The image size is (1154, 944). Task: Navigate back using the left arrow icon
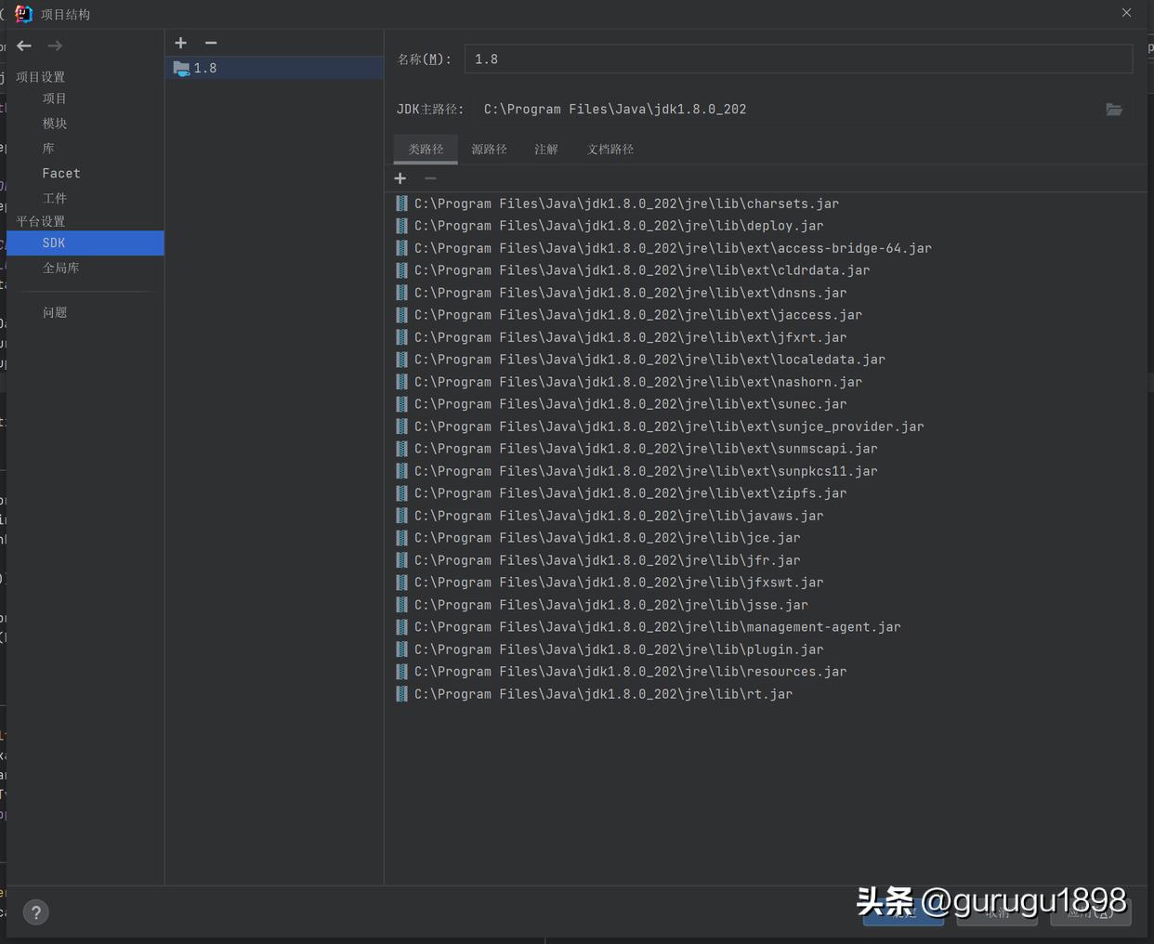[x=23, y=45]
